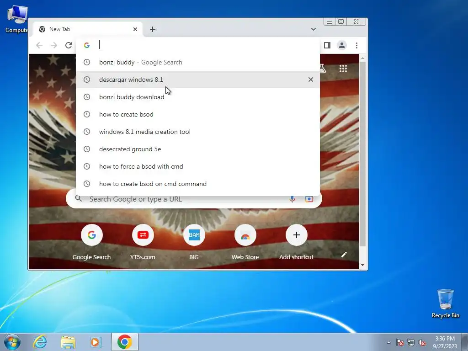The width and height of the screenshot is (468, 351).
Task: Remove the 'descargar windows 8.1' suggestion
Action: (311, 80)
